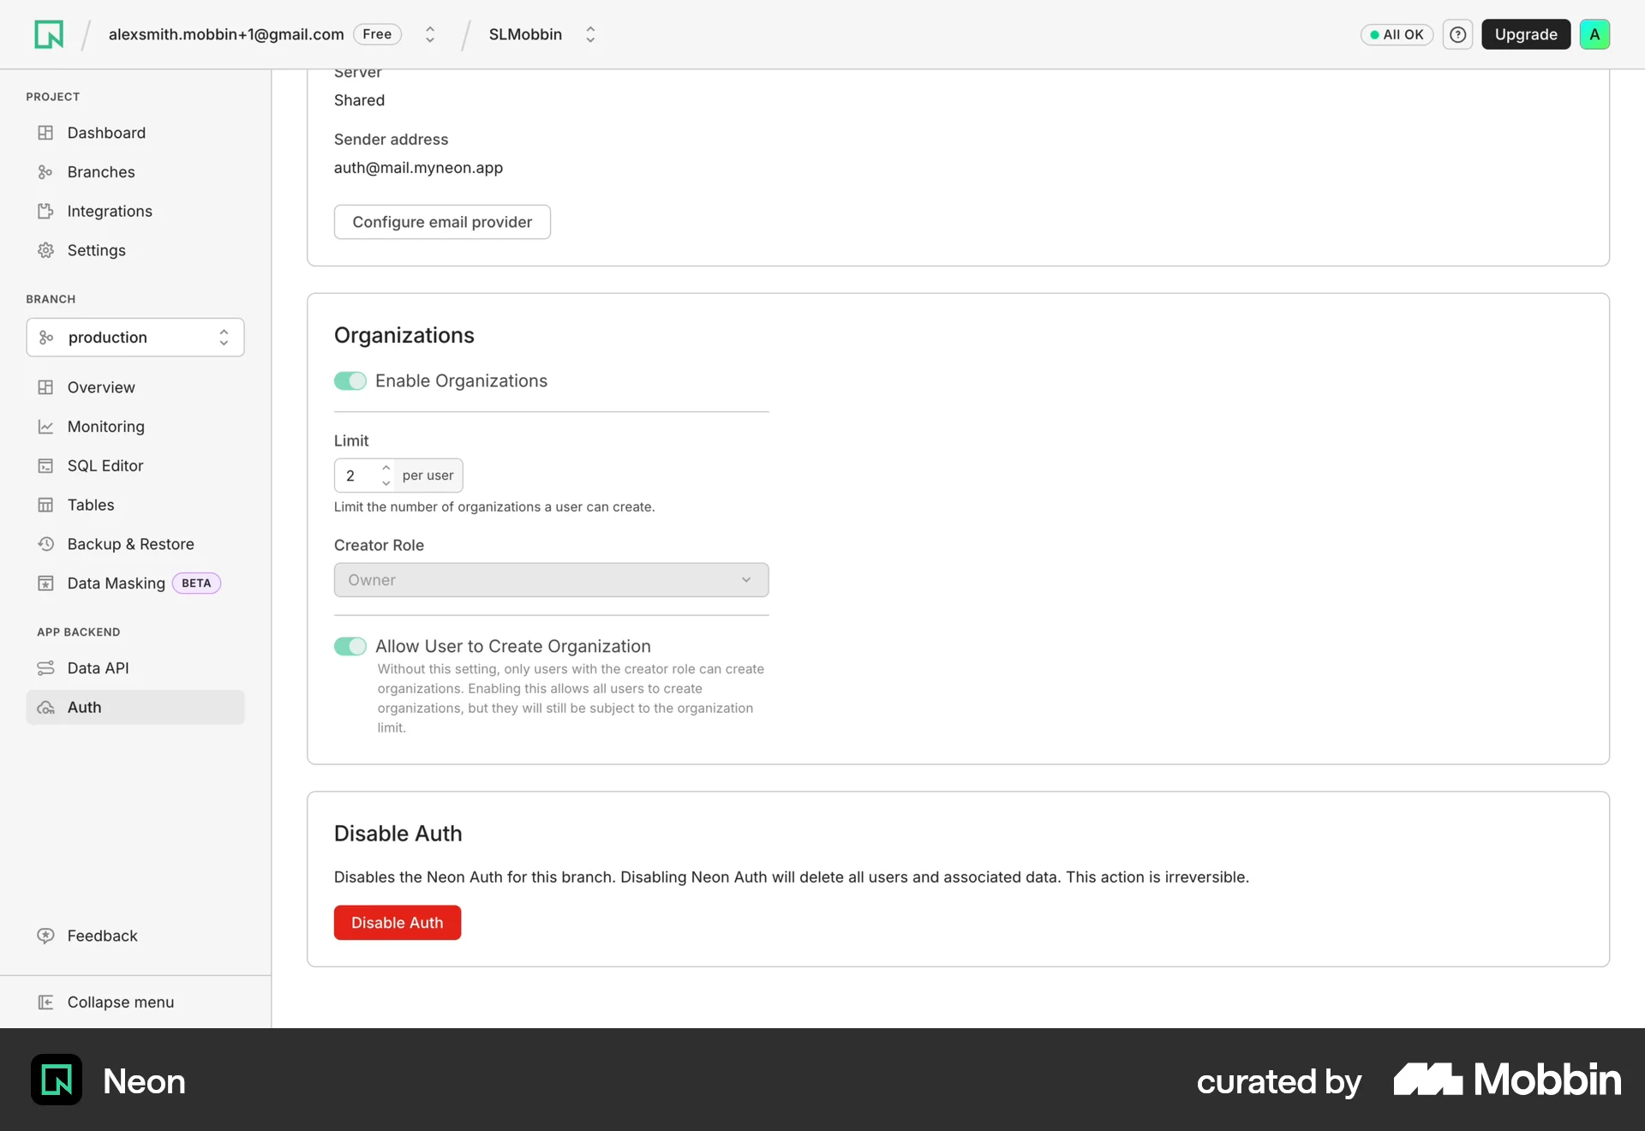Screen dimensions: 1645x1131
Task: Open the production branch selector
Action: (135, 338)
